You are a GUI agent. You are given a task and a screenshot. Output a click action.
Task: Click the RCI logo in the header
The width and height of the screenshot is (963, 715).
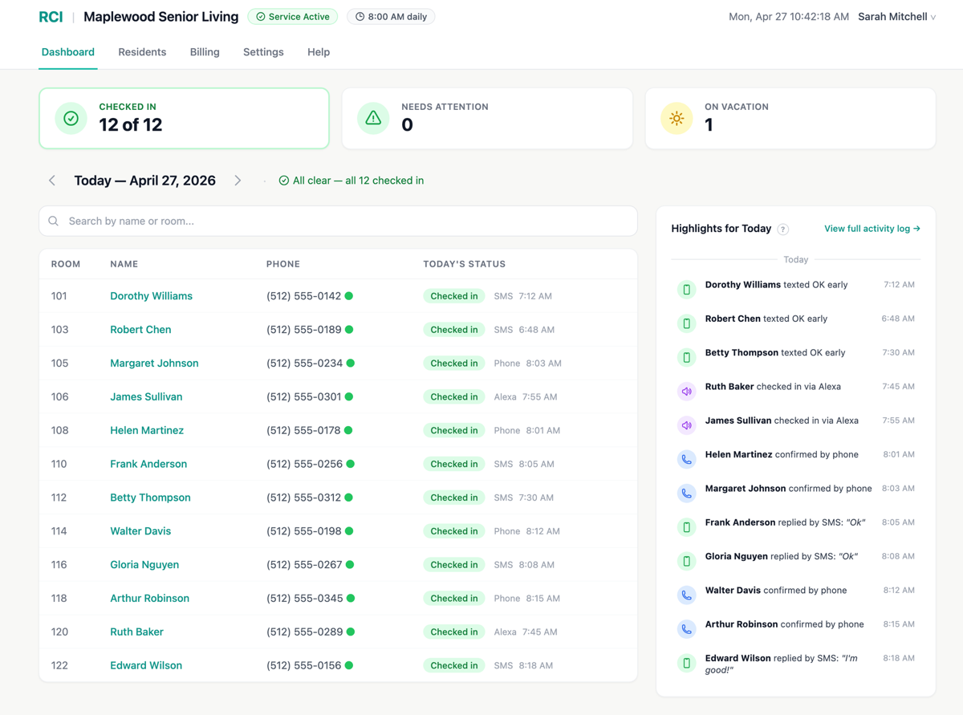(x=51, y=16)
